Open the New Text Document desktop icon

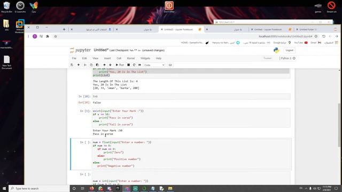[x=7, y=62]
